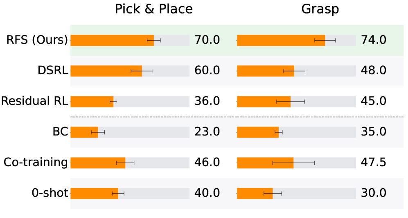Click the 36.0 Residual RL value

click(207, 101)
